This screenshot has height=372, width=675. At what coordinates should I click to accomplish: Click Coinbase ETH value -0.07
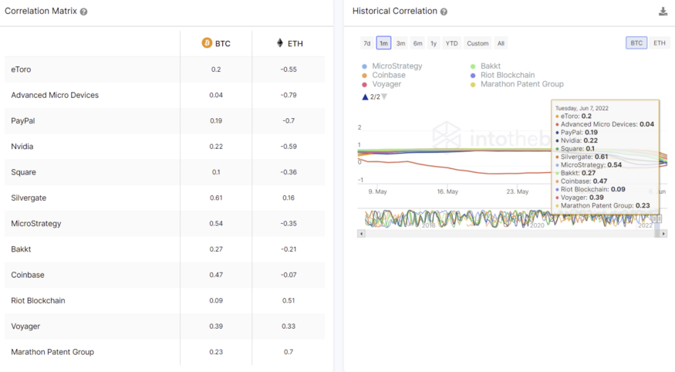click(289, 275)
